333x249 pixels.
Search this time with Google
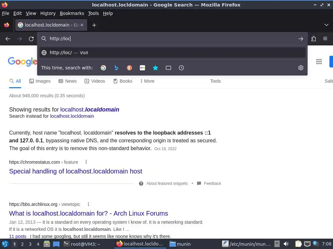pyautogui.click(x=103, y=68)
